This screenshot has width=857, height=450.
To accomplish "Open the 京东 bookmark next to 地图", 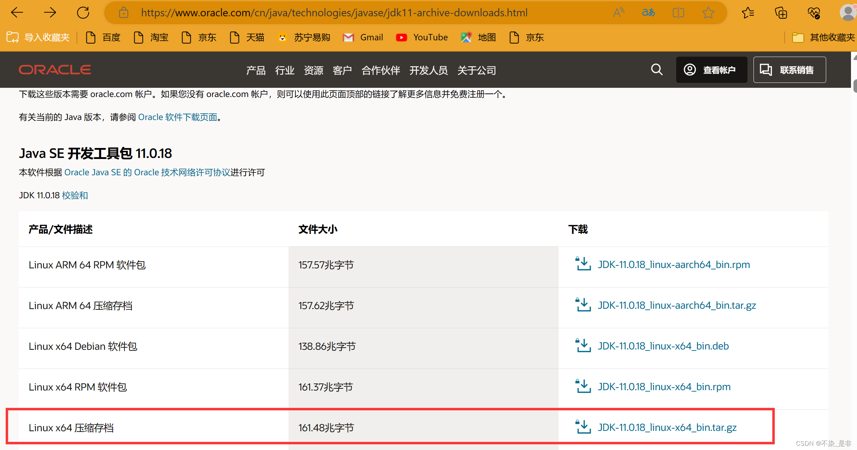I will pyautogui.click(x=526, y=37).
